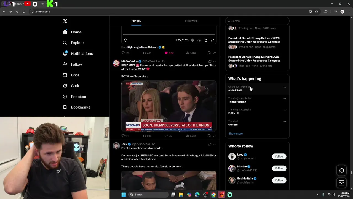The height and width of the screenshot is (199, 353).
Task: Open Jack's profile avatar
Action: (116, 146)
